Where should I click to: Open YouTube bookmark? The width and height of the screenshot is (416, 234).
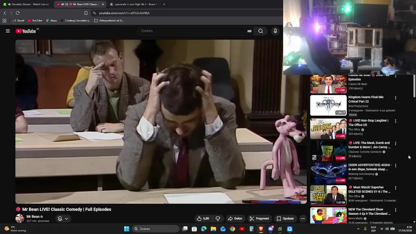coord(35,20)
